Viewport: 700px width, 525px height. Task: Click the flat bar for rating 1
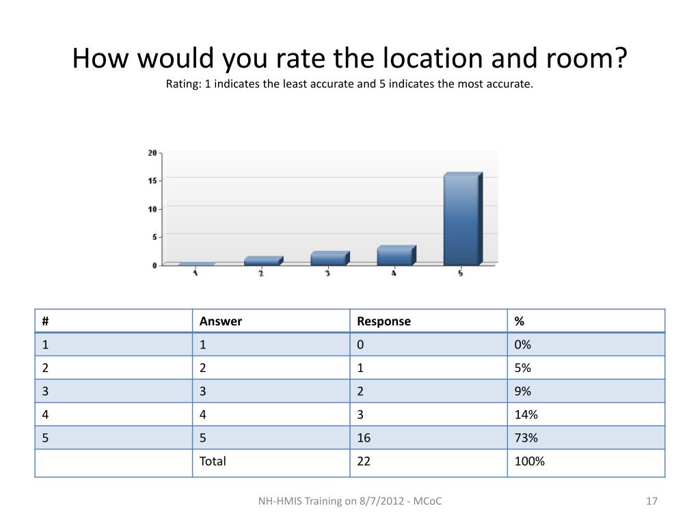pyautogui.click(x=197, y=264)
